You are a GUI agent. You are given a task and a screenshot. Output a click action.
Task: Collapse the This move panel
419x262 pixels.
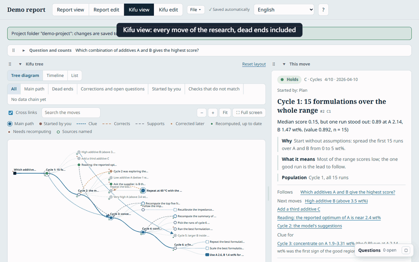click(284, 64)
